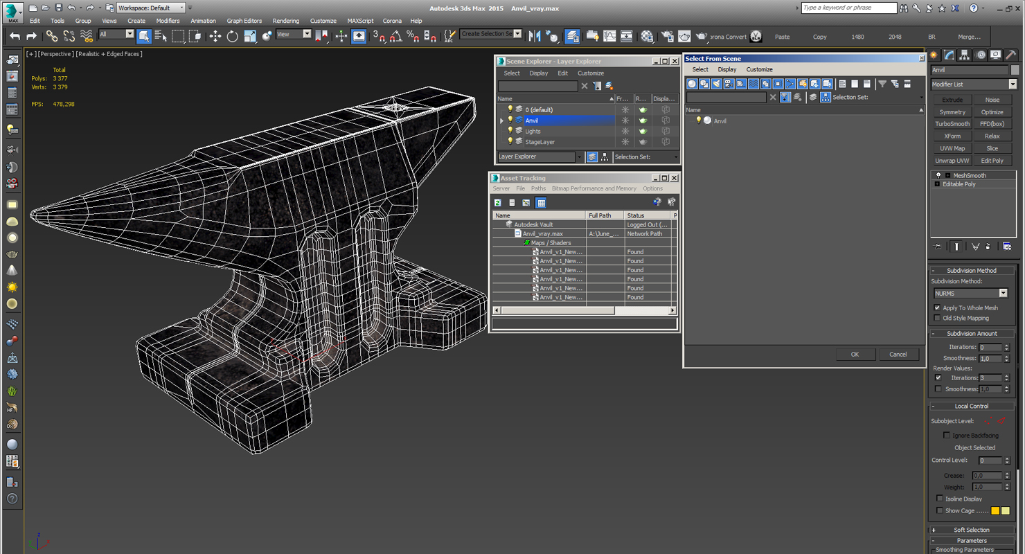The height and width of the screenshot is (554, 1025).
Task: Open the Rendering menu
Action: pyautogui.click(x=286, y=21)
